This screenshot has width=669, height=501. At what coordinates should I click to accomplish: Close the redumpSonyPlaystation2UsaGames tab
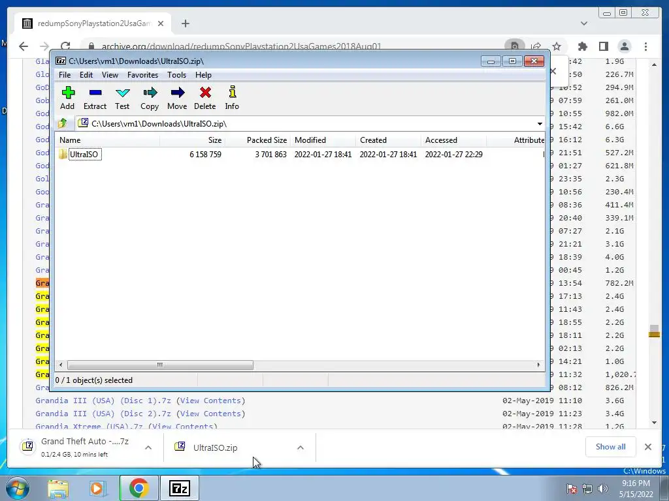point(161,24)
